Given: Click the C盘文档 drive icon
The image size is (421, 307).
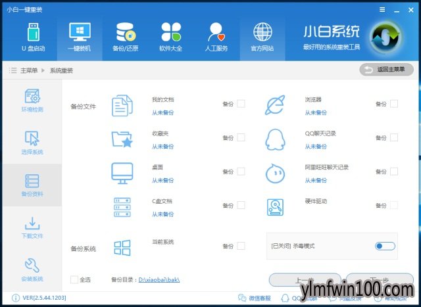Looking at the screenshot, I should click(122, 207).
